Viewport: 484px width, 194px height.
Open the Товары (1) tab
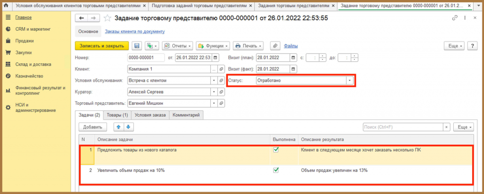coord(117,115)
